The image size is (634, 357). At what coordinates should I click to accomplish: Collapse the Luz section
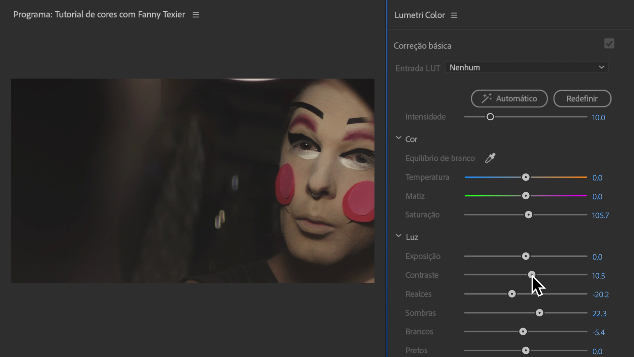[x=399, y=236]
